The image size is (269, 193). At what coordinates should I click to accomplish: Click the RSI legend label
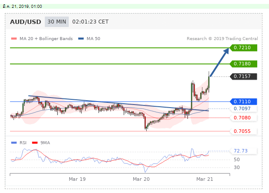click(23, 143)
